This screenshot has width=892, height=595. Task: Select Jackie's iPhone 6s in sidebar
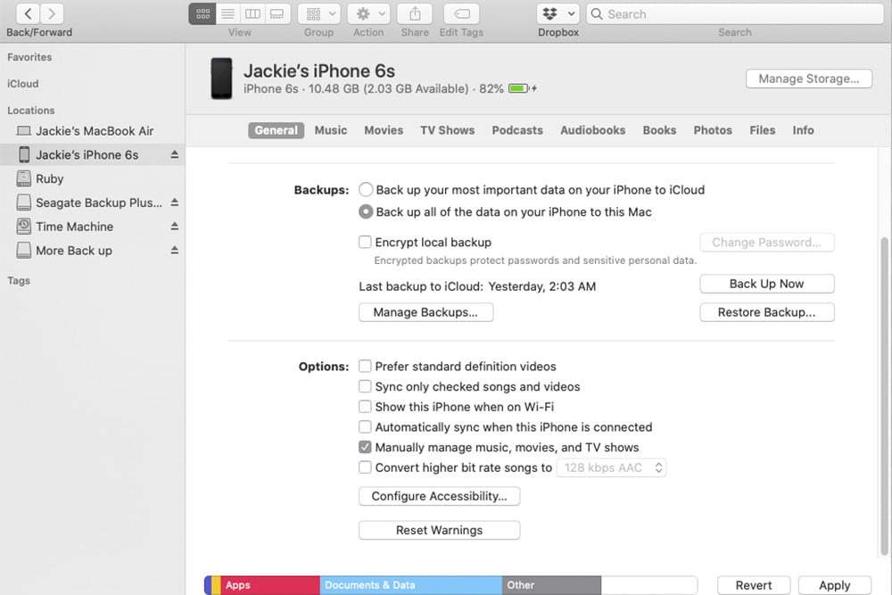(x=92, y=154)
